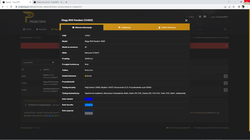
Task: Toggle eye icon for vehicle 9688 row
Action: click(225, 76)
